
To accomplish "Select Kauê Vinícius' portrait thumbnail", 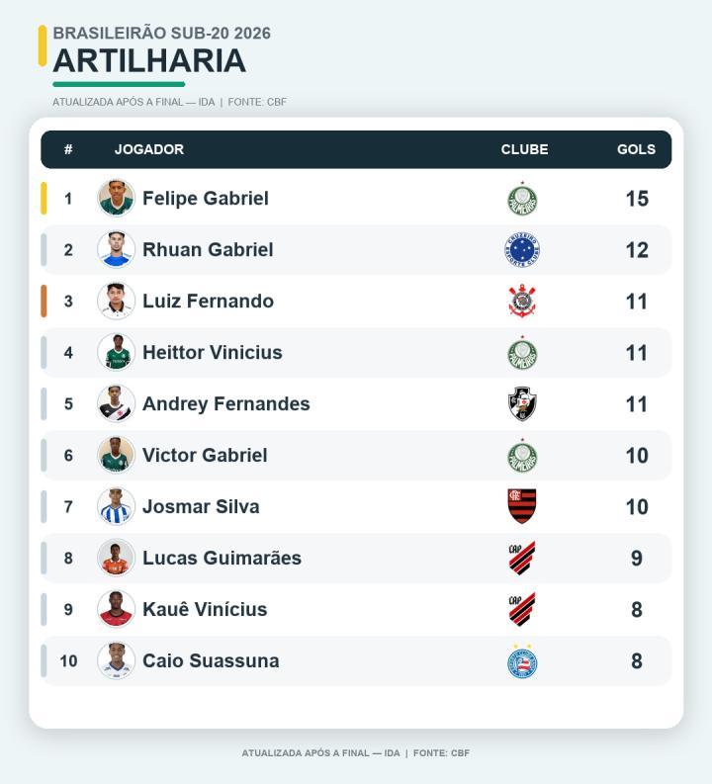I will pos(116,609).
